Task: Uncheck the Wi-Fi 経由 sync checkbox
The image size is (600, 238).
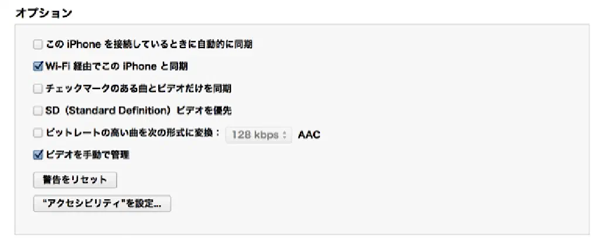Action: coord(38,66)
